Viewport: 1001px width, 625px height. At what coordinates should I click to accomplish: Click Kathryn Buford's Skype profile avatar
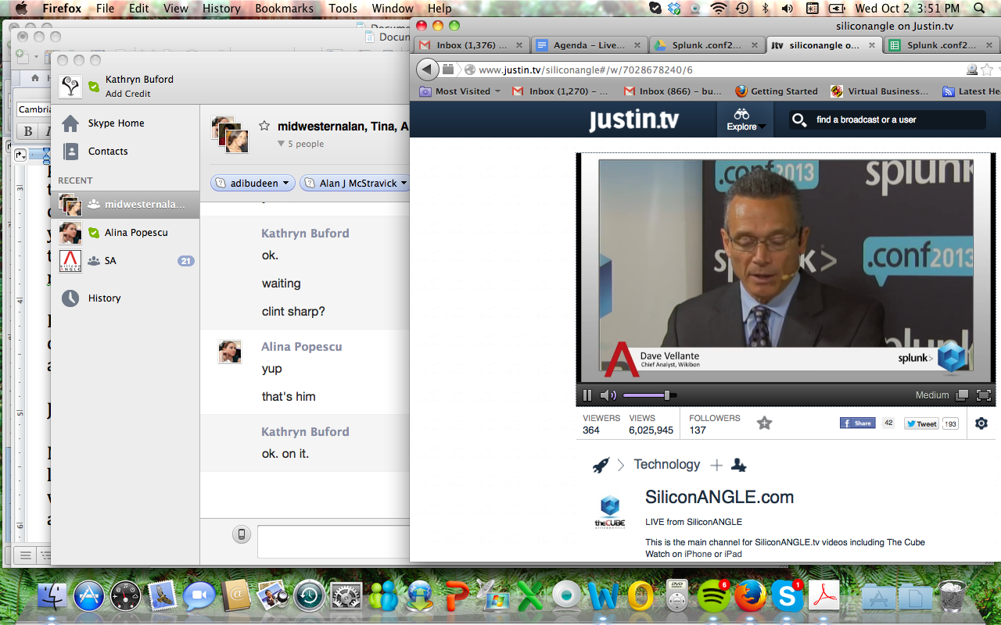click(70, 86)
